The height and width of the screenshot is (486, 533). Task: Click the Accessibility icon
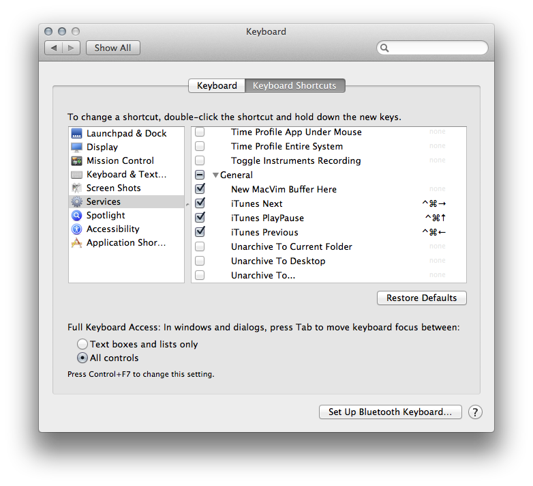coord(76,229)
